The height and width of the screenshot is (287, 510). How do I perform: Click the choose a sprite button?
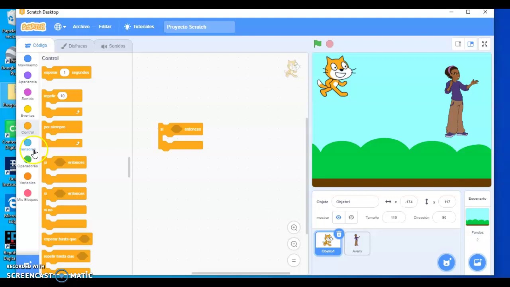click(446, 262)
